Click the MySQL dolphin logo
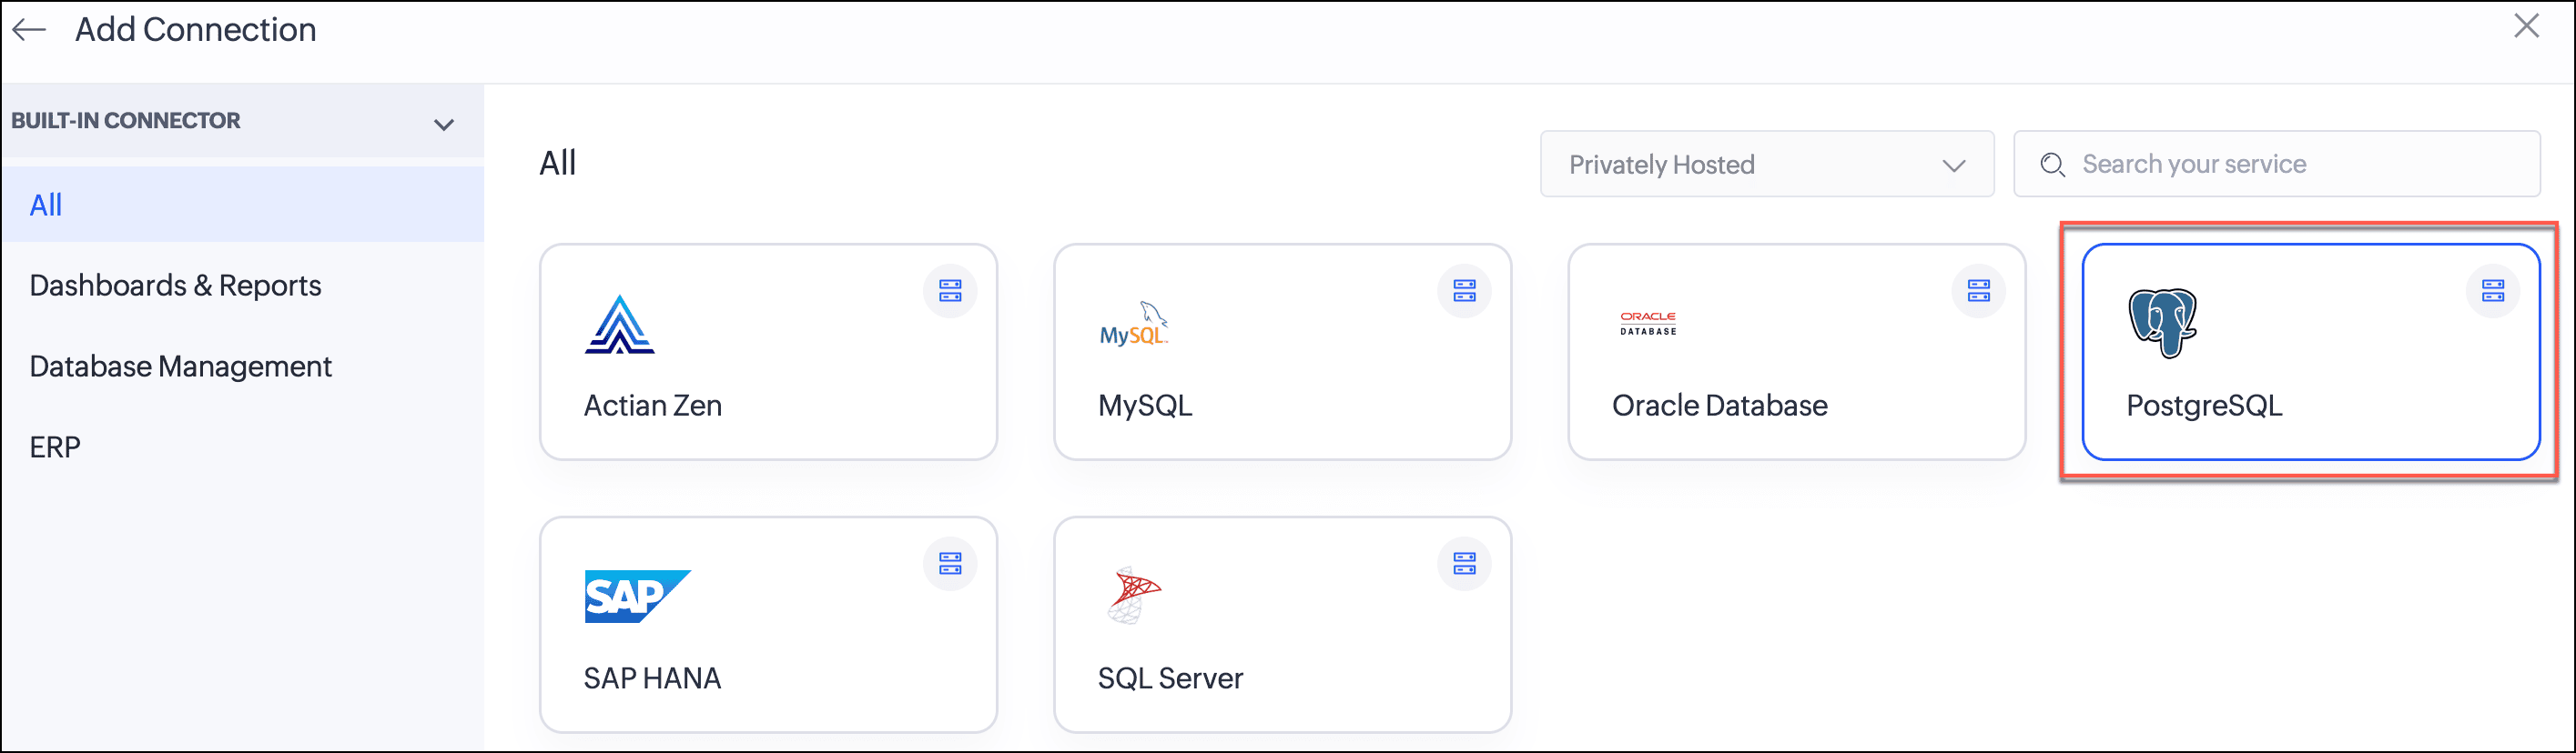The width and height of the screenshot is (2576, 753). (1134, 324)
